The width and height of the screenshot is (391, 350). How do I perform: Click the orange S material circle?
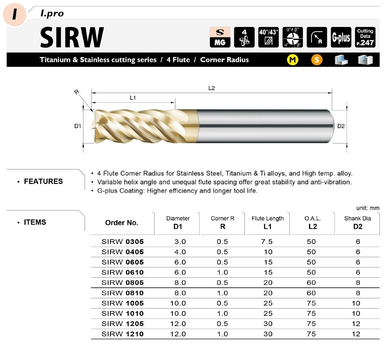[x=316, y=60]
